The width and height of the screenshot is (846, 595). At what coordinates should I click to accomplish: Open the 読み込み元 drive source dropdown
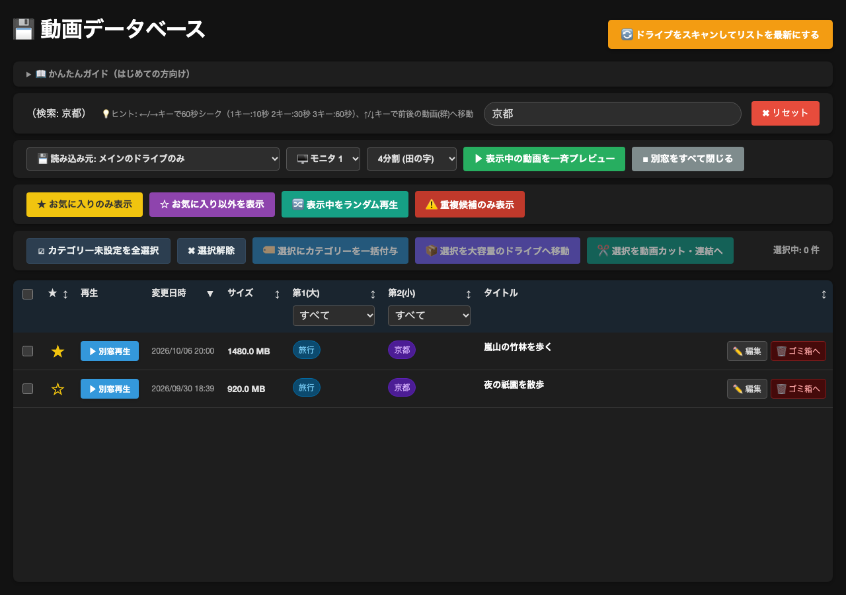(x=153, y=159)
